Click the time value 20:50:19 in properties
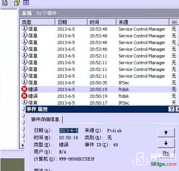This screenshot has height=171, width=179. tap(69, 138)
